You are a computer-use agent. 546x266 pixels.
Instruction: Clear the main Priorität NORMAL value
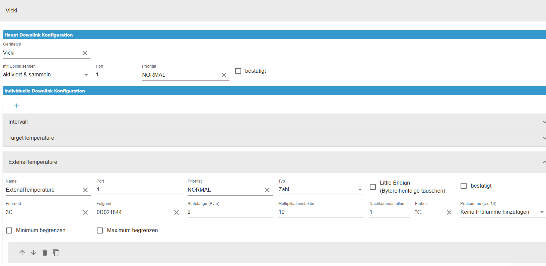coord(224,75)
